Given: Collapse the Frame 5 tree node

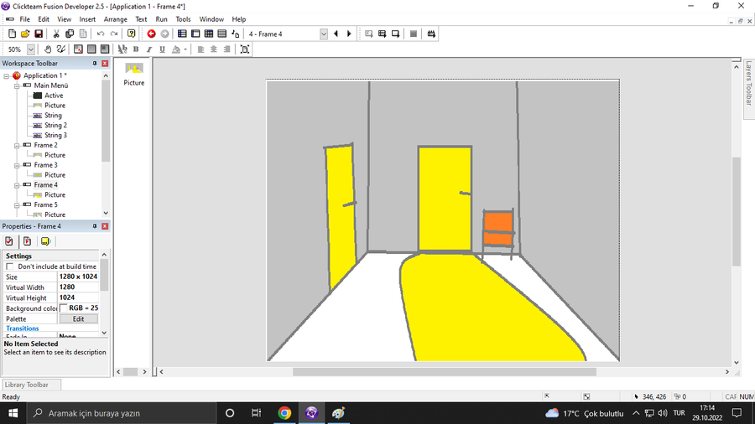Looking at the screenshot, I should [17, 204].
